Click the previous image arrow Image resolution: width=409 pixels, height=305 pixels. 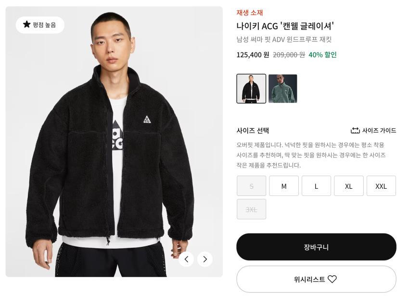pyautogui.click(x=186, y=259)
